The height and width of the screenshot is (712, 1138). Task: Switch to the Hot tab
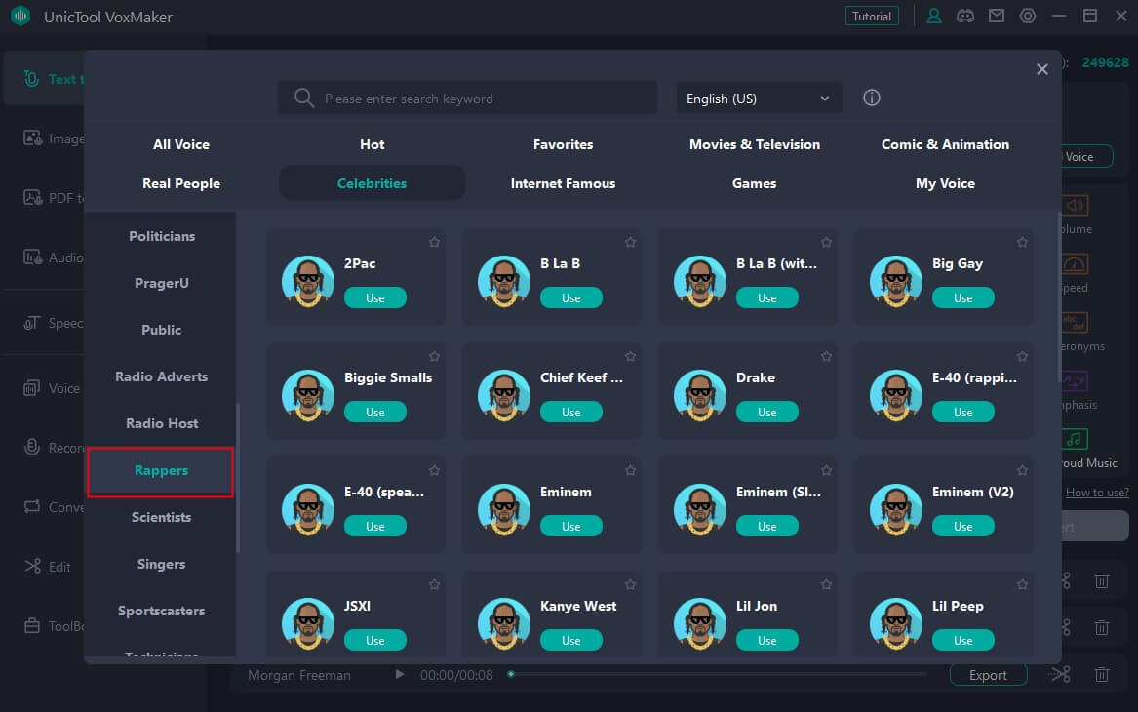373,144
